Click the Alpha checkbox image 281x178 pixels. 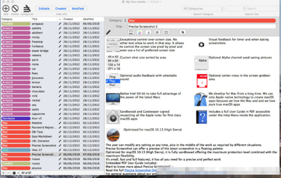pyautogui.click(x=201, y=63)
